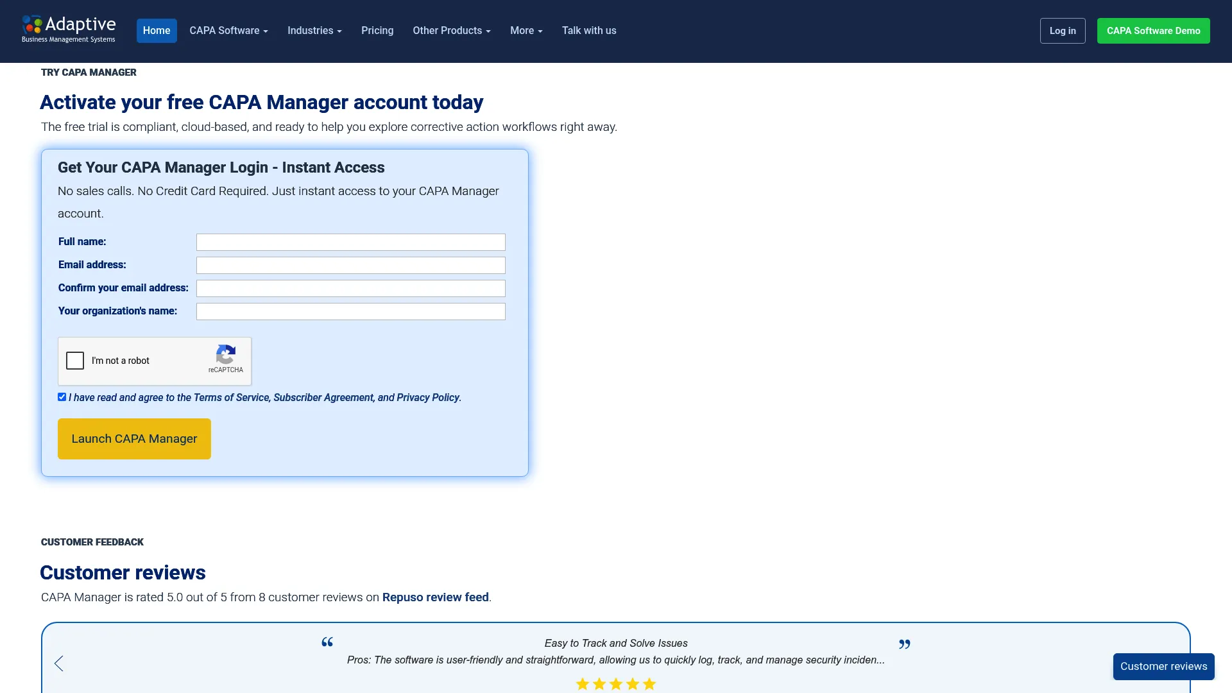Open the More dropdown menu
This screenshot has height=693, width=1232.
pyautogui.click(x=526, y=31)
